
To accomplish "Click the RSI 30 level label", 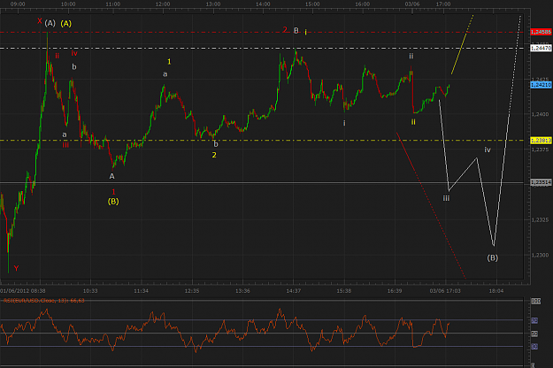I will [534, 347].
